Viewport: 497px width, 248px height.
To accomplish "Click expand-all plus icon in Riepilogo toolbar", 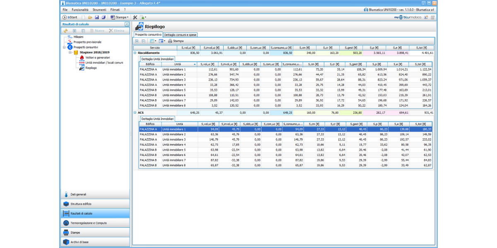I will click(x=137, y=41).
